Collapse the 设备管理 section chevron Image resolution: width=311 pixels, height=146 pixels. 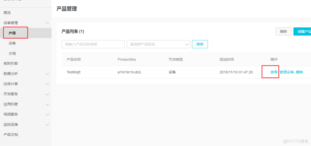click(x=47, y=23)
